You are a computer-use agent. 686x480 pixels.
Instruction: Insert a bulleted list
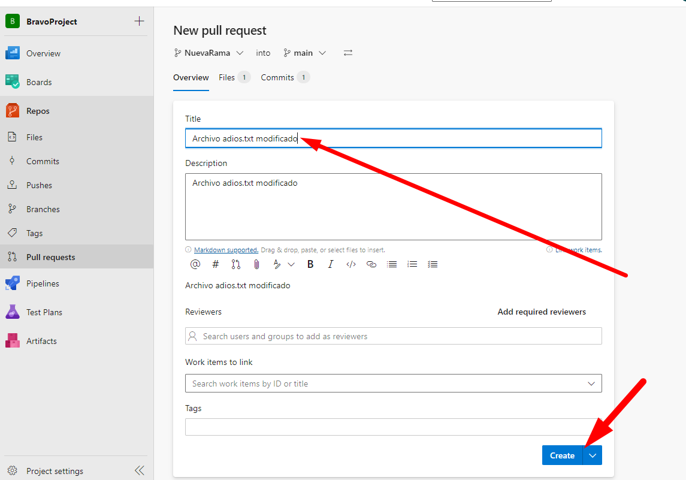[392, 264]
